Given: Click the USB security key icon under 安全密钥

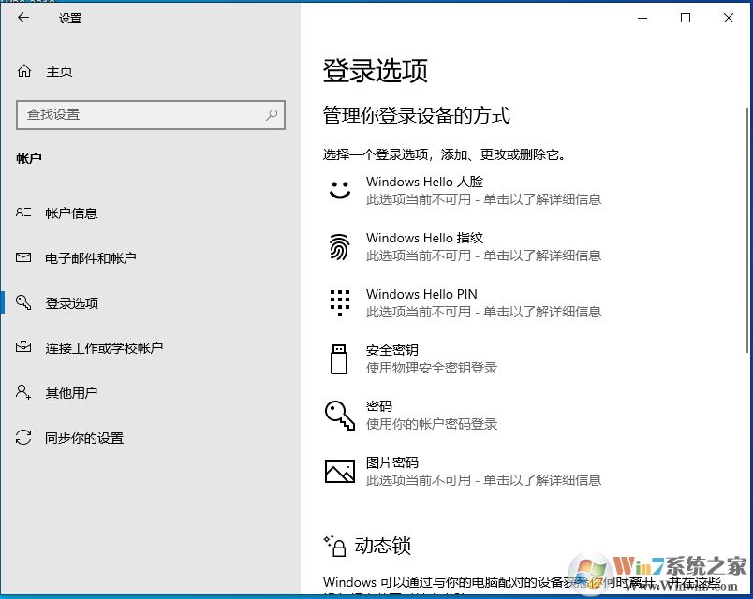Looking at the screenshot, I should (339, 359).
